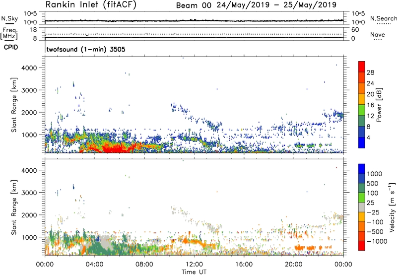Click 'Slant Range [km]' label of power panel
Screen dimensions: 397x275
pyautogui.click(x=14, y=105)
